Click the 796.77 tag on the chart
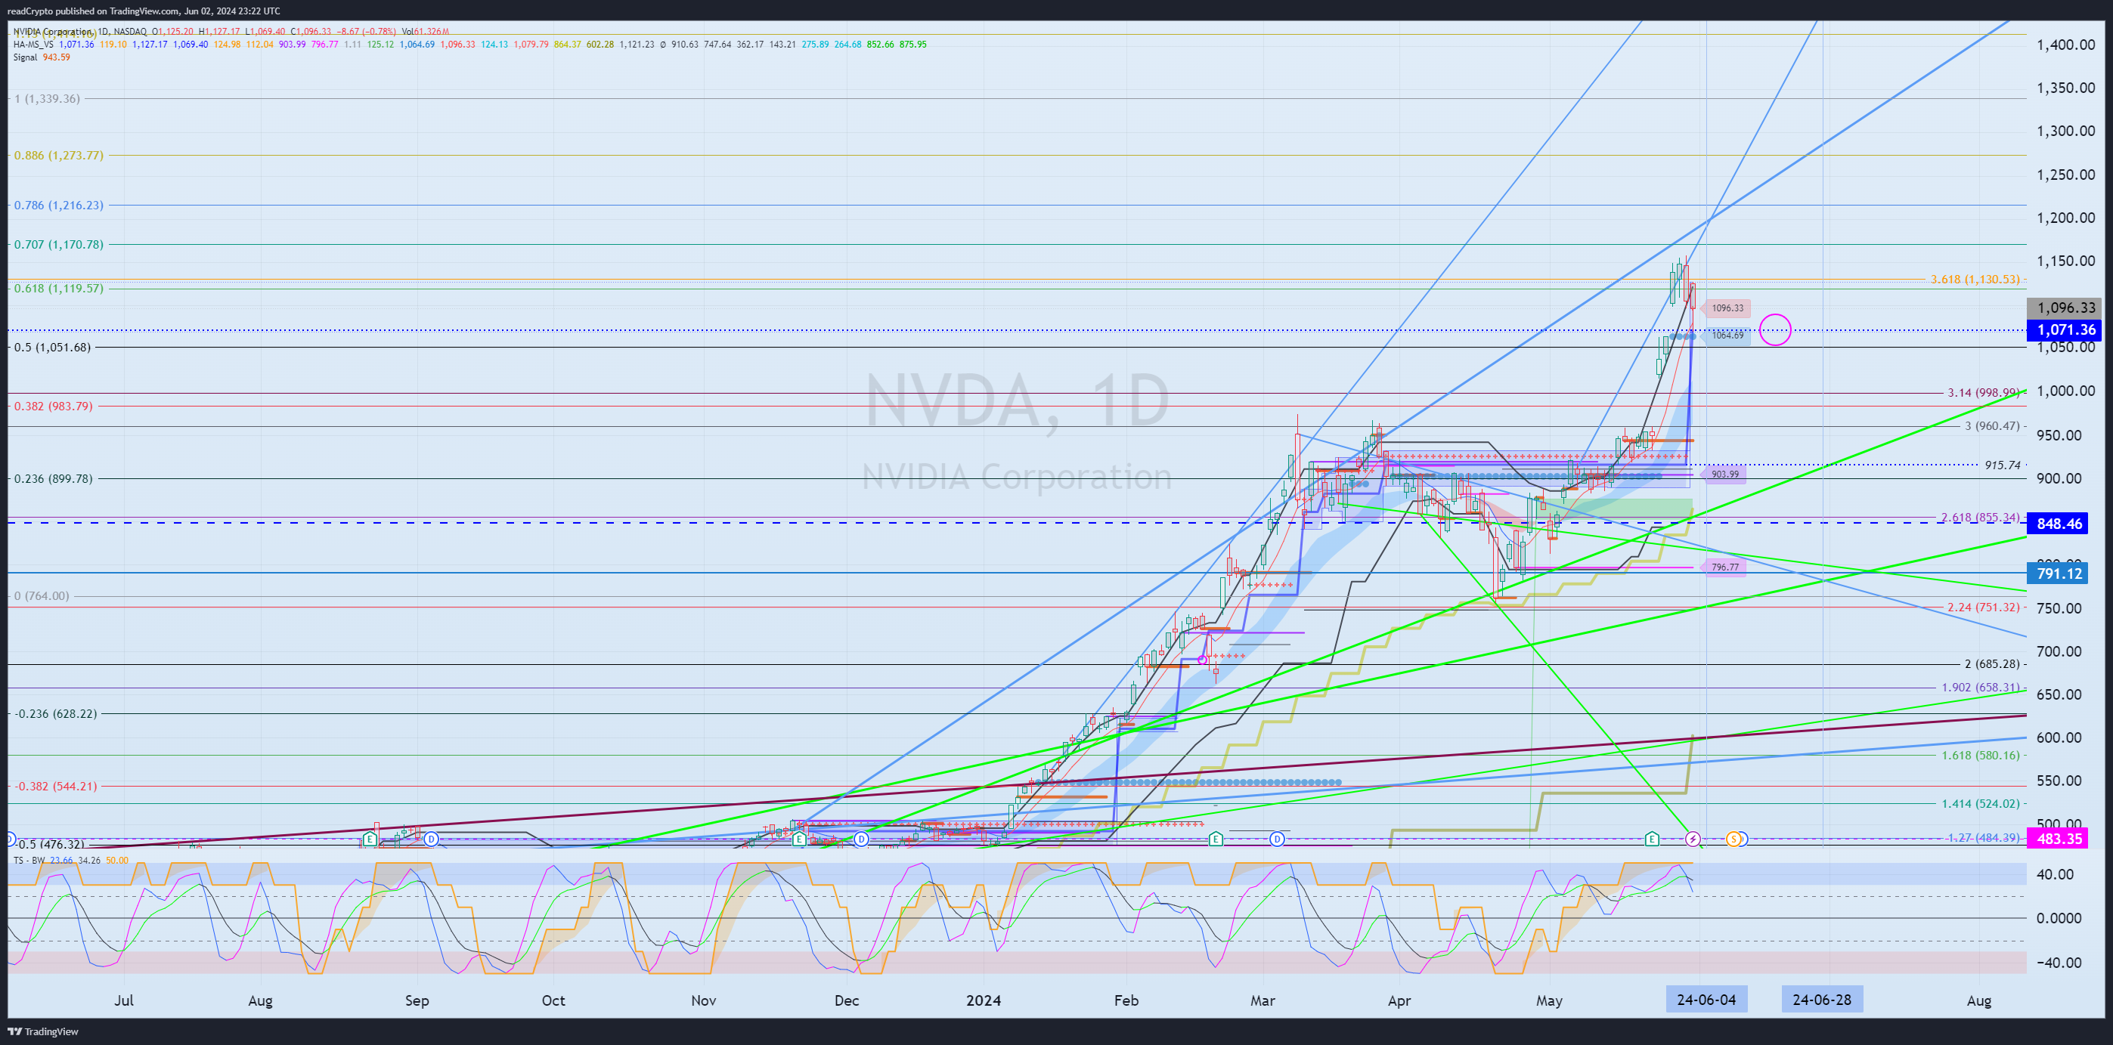 click(1724, 567)
